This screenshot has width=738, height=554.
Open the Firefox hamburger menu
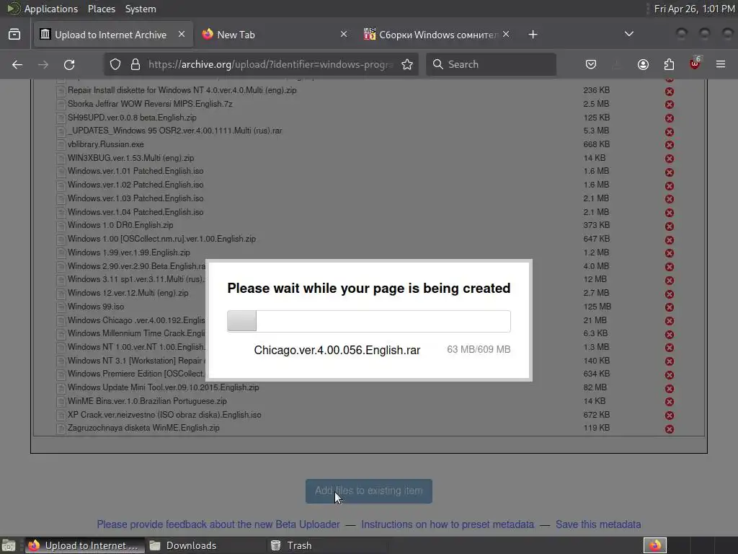click(721, 64)
